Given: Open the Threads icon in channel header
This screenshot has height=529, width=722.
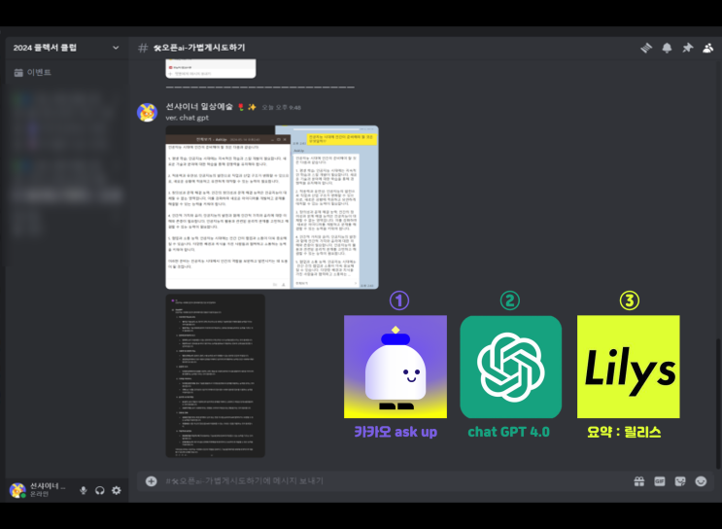Looking at the screenshot, I should point(646,48).
